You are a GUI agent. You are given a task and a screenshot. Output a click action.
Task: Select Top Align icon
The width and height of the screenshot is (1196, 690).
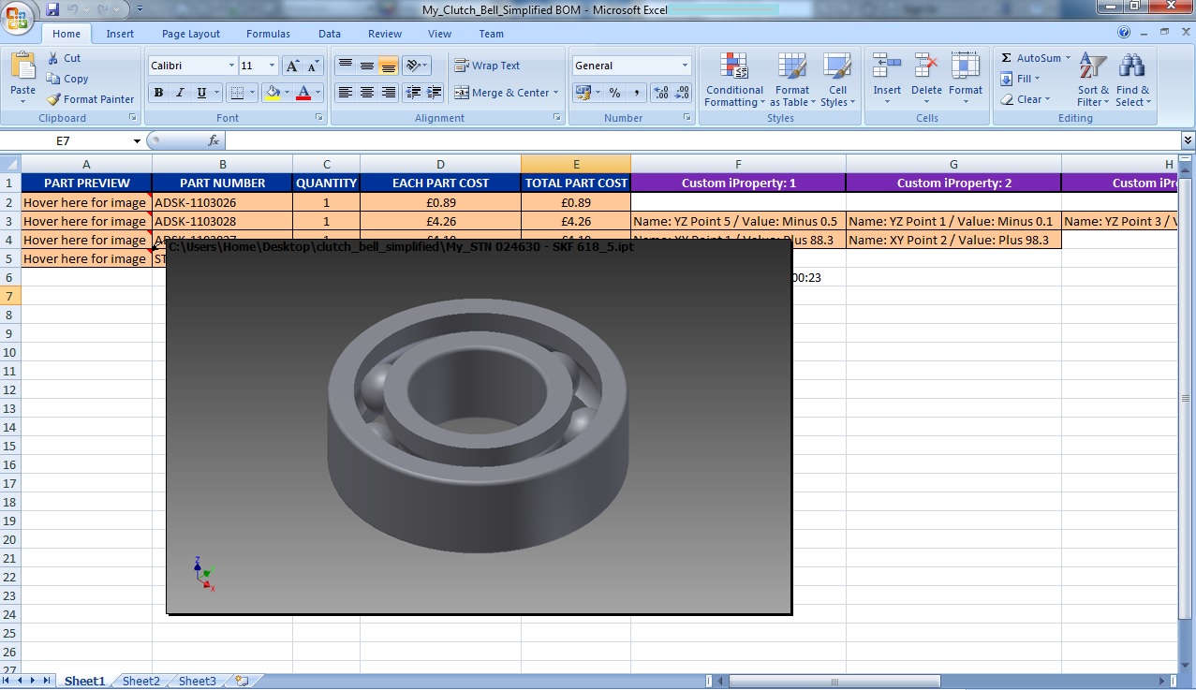pyautogui.click(x=346, y=66)
